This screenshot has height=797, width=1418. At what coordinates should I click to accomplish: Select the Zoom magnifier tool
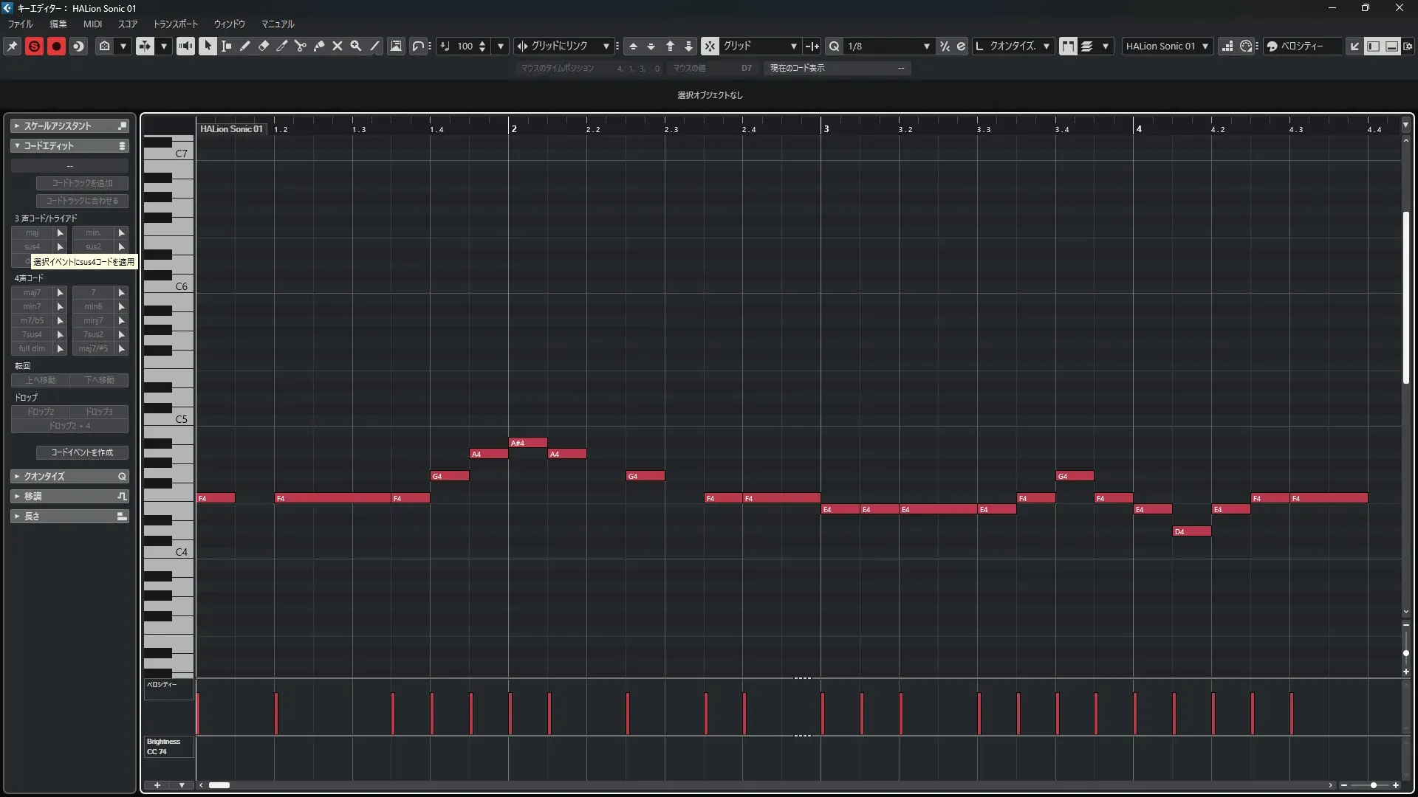tap(355, 46)
